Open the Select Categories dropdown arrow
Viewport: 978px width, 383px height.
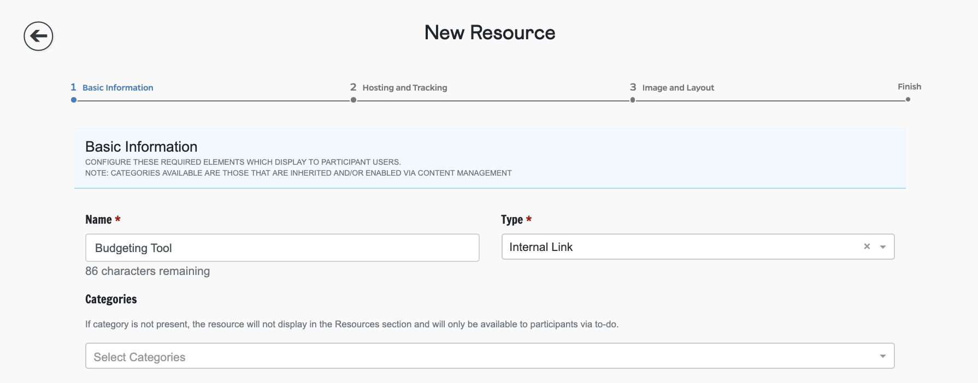pyautogui.click(x=882, y=356)
